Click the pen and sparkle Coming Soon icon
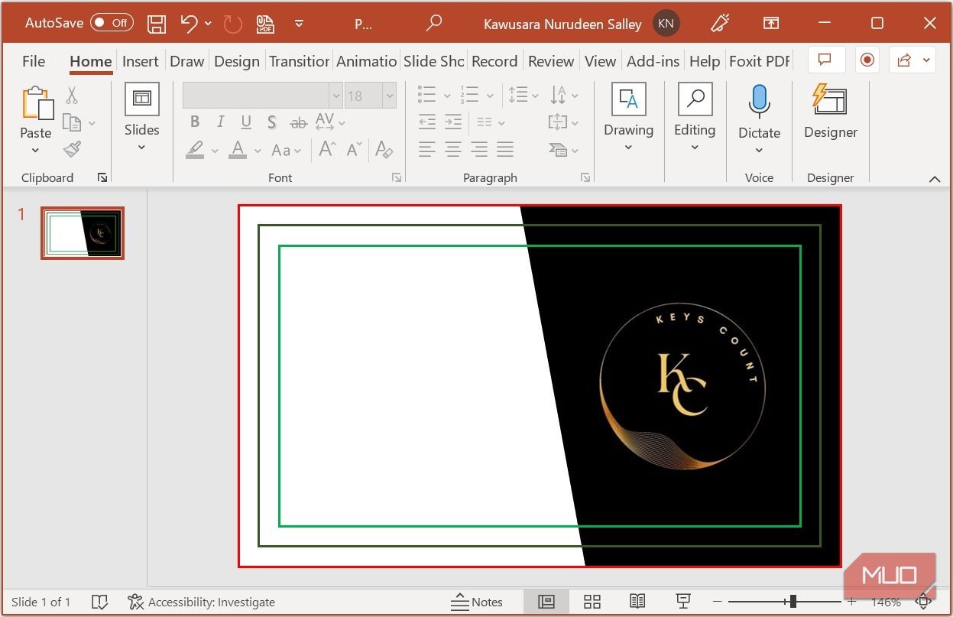 point(720,23)
